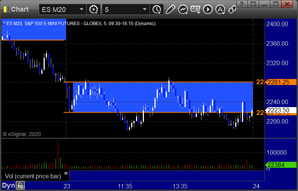
Task: Click the interval field showing 5
Action: (x=126, y=9)
